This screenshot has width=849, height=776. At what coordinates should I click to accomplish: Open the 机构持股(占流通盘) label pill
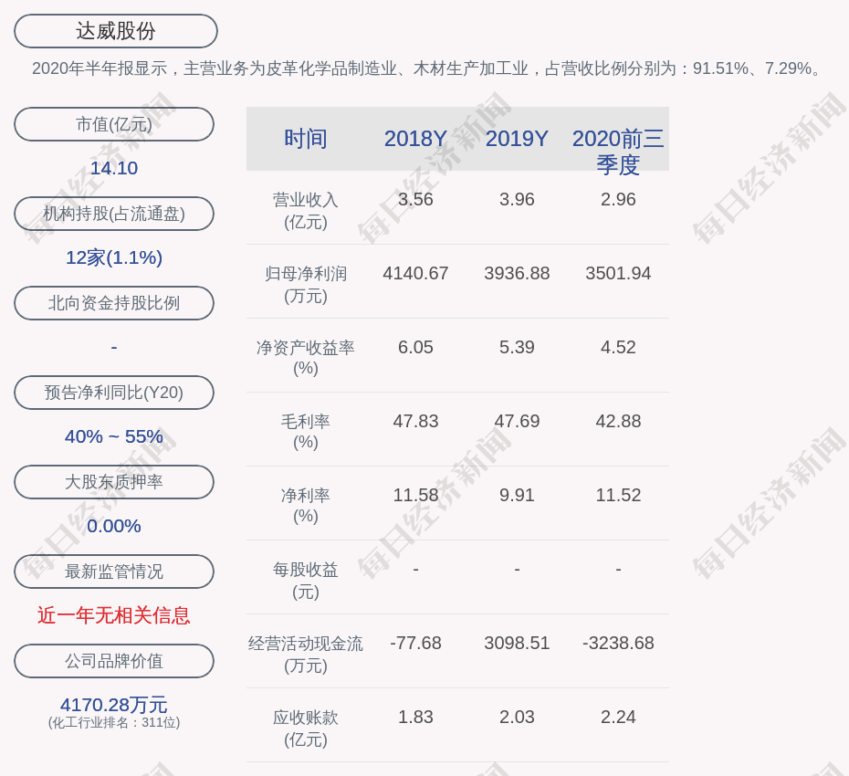[x=114, y=214]
